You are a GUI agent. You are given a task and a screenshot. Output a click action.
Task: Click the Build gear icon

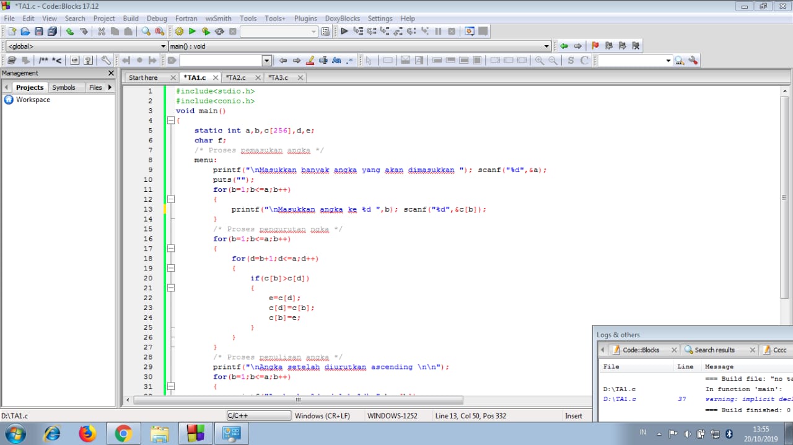(179, 32)
